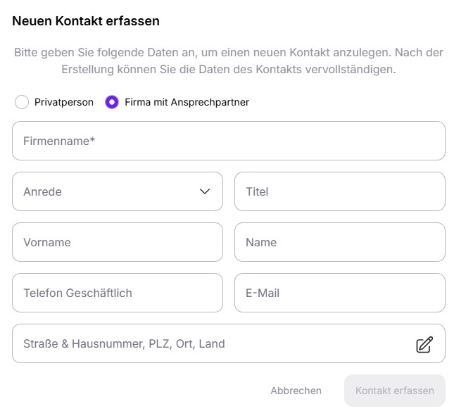Select the Name input field
Image resolution: width=454 pixels, height=418 pixels.
click(x=340, y=242)
